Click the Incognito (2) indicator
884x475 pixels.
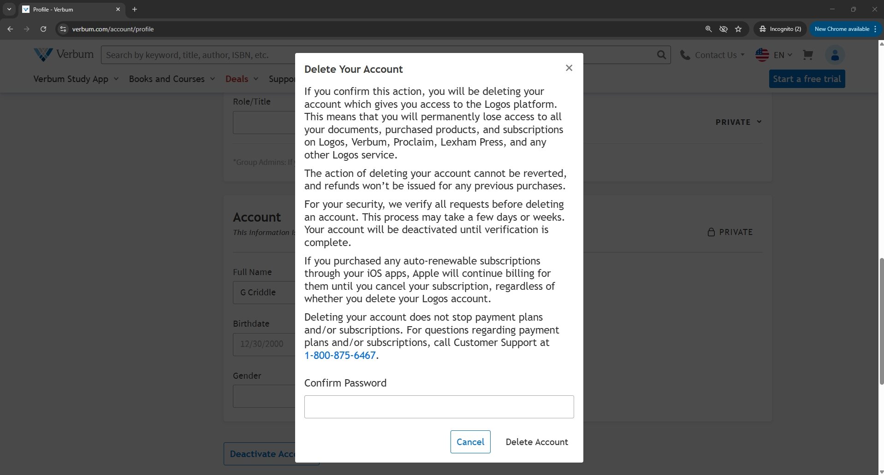point(780,29)
